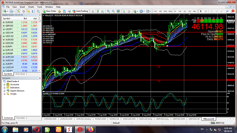Open the GBPUSD,H4 chart tab
Viewport: 237px width, 133px height.
point(194,119)
